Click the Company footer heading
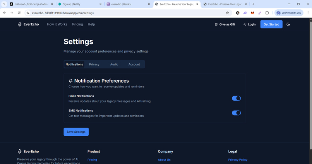Viewport: 312px width, 164px height. click(x=165, y=152)
